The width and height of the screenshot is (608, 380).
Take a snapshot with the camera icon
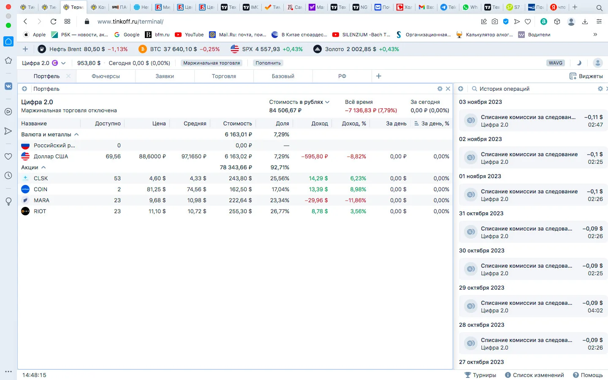point(495,22)
